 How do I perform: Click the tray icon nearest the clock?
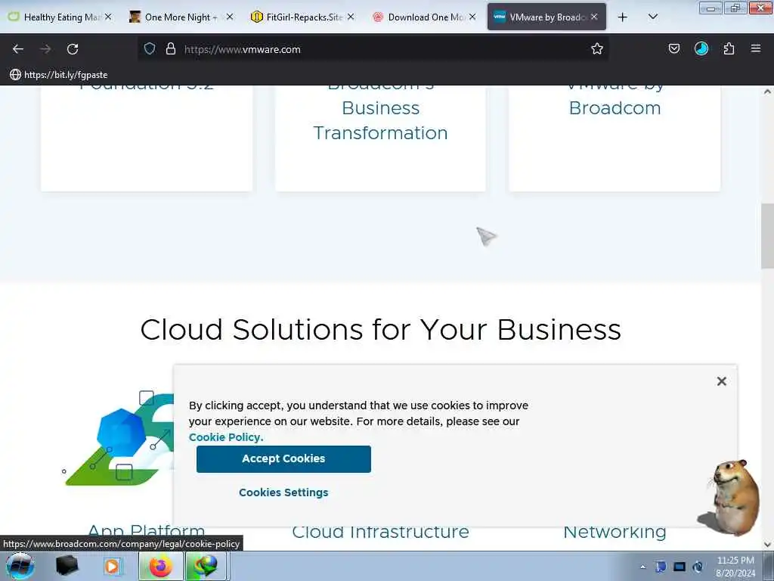click(698, 567)
